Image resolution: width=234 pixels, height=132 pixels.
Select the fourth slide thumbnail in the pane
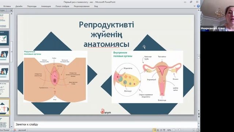[4, 73]
